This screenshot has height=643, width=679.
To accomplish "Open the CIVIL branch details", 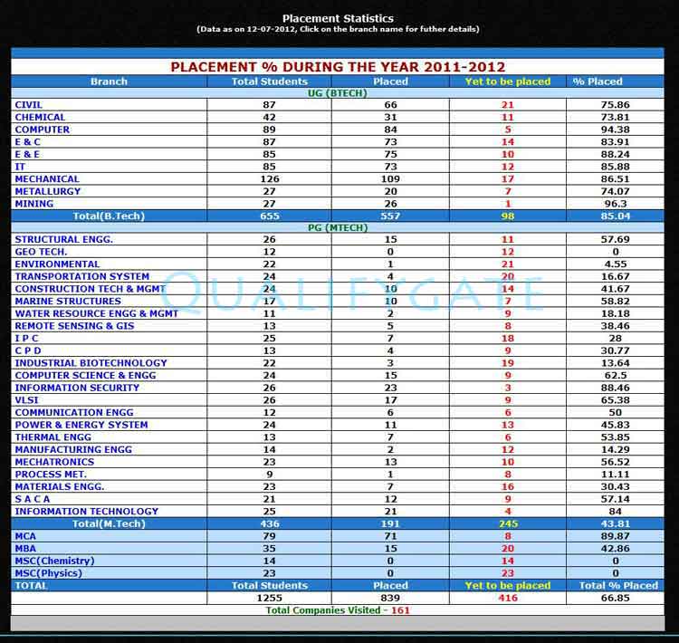I will tap(29, 105).
